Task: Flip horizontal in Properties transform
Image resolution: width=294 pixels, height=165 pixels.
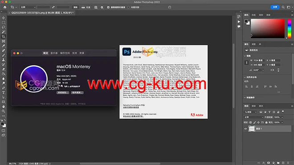Action: point(272,70)
